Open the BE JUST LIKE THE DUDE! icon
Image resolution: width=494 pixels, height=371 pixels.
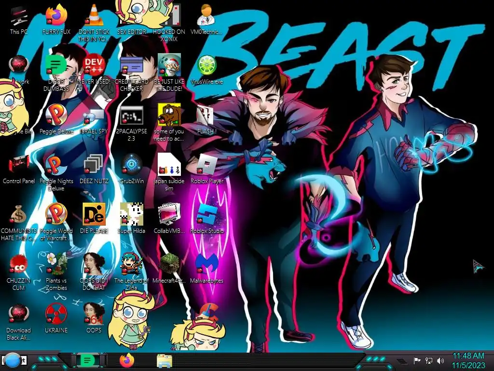pyautogui.click(x=169, y=72)
